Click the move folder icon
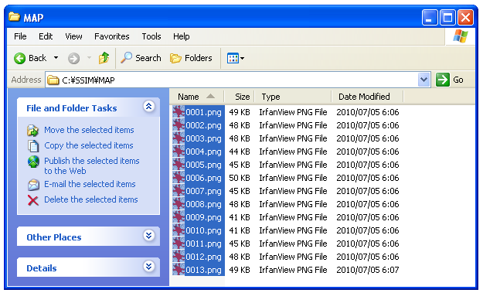 [32, 131]
